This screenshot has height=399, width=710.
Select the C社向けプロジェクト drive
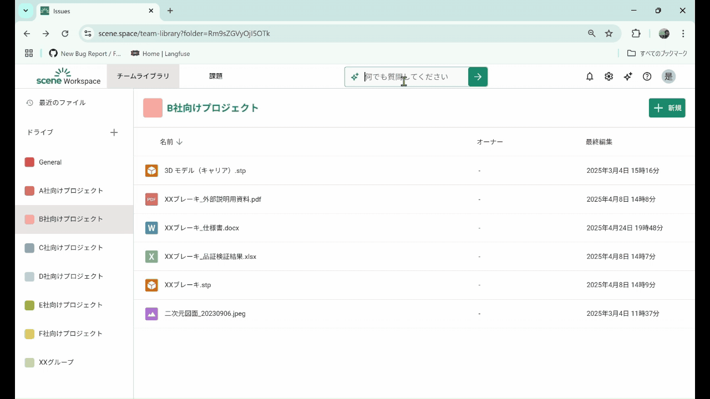(70, 248)
